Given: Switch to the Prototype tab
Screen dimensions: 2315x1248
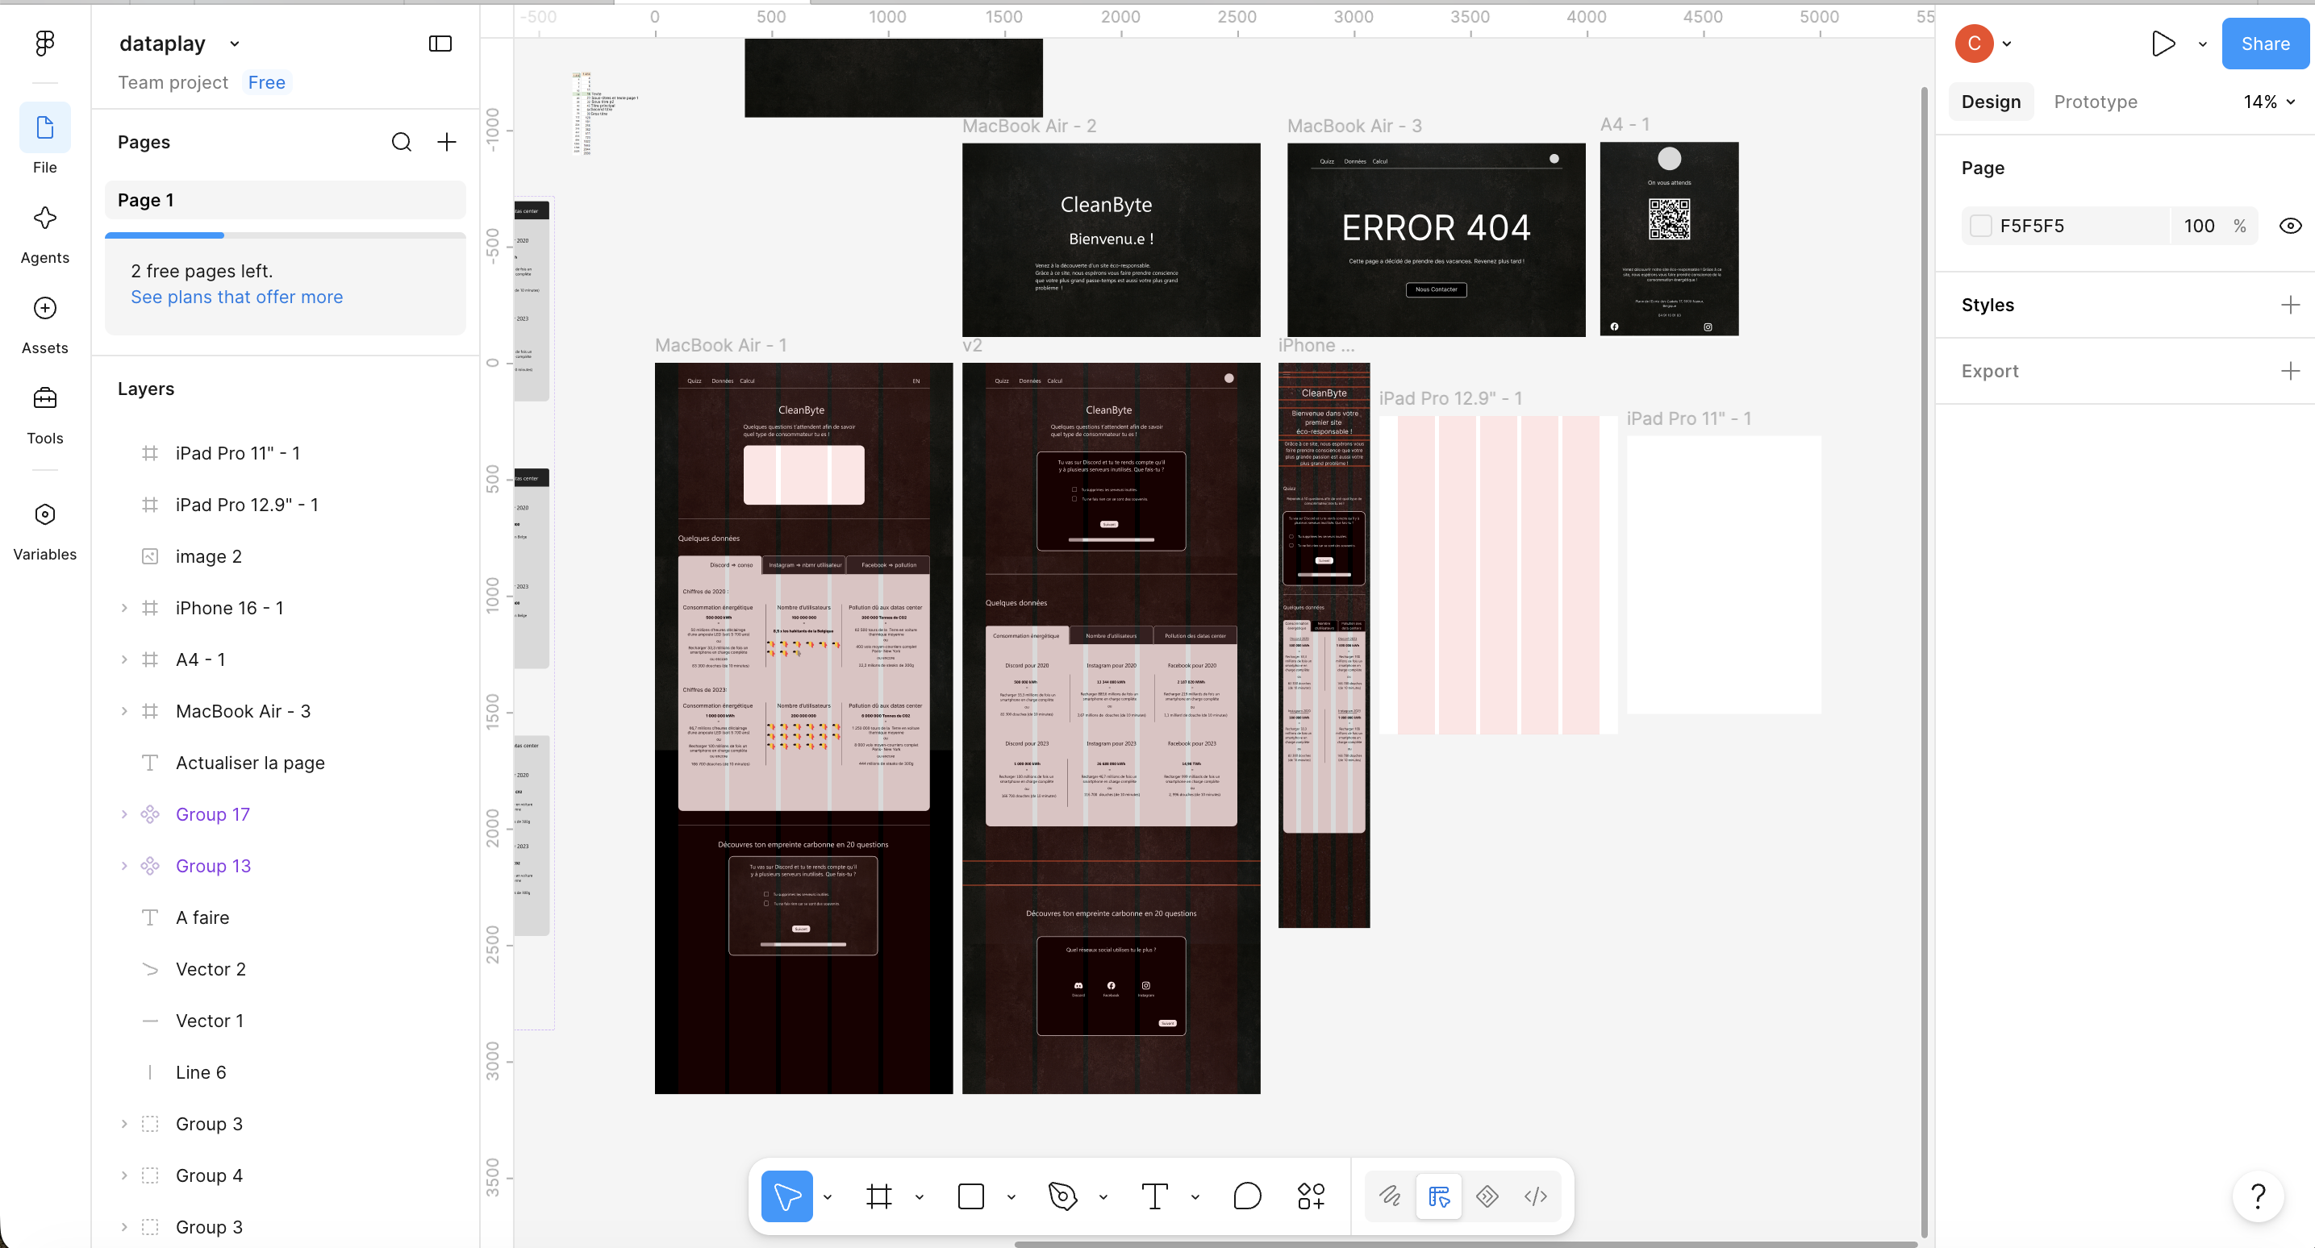Looking at the screenshot, I should [2095, 102].
